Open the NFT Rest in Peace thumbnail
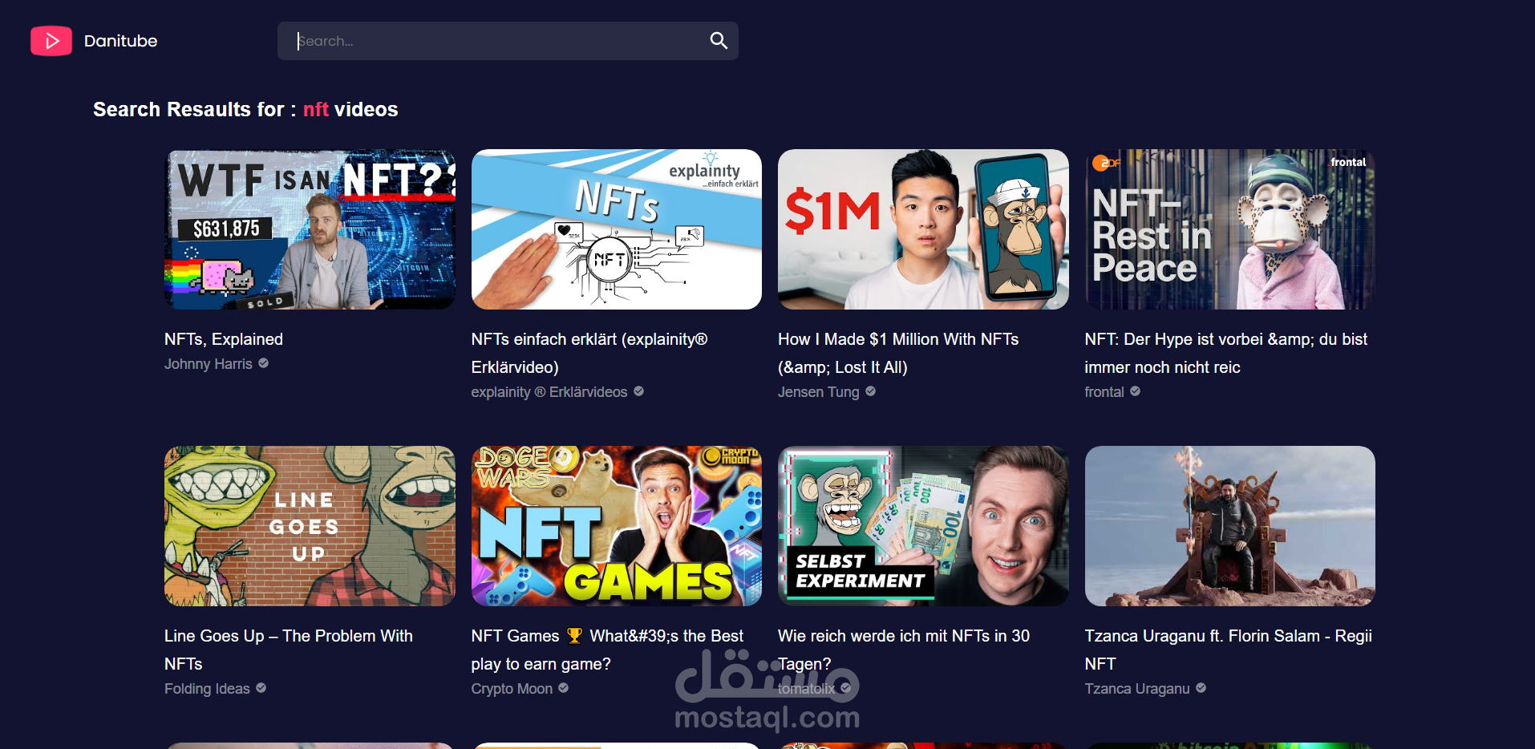Image resolution: width=1535 pixels, height=749 pixels. (x=1230, y=229)
